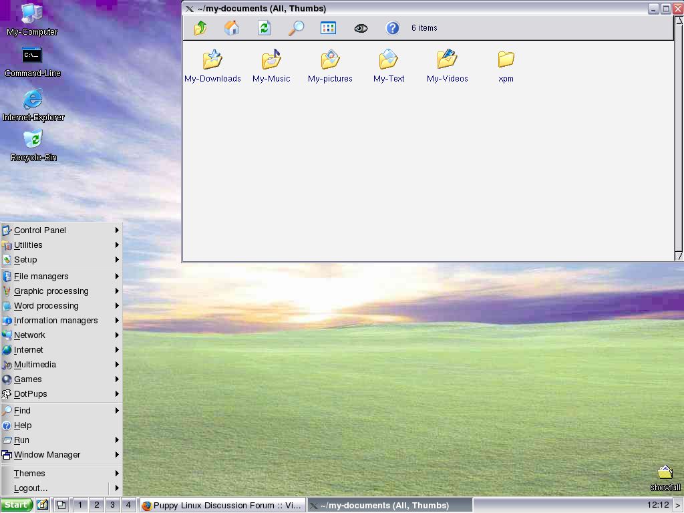The height and width of the screenshot is (513, 684).
Task: Click the notepad icon beside Start
Action: 42,505
